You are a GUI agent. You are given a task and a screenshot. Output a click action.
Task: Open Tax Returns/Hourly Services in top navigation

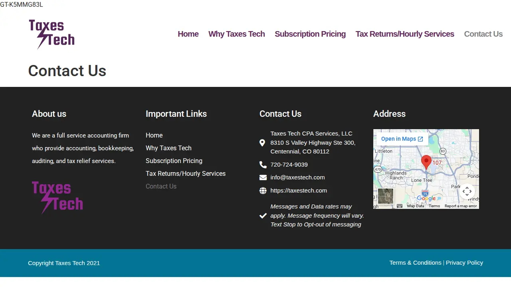[x=405, y=34]
